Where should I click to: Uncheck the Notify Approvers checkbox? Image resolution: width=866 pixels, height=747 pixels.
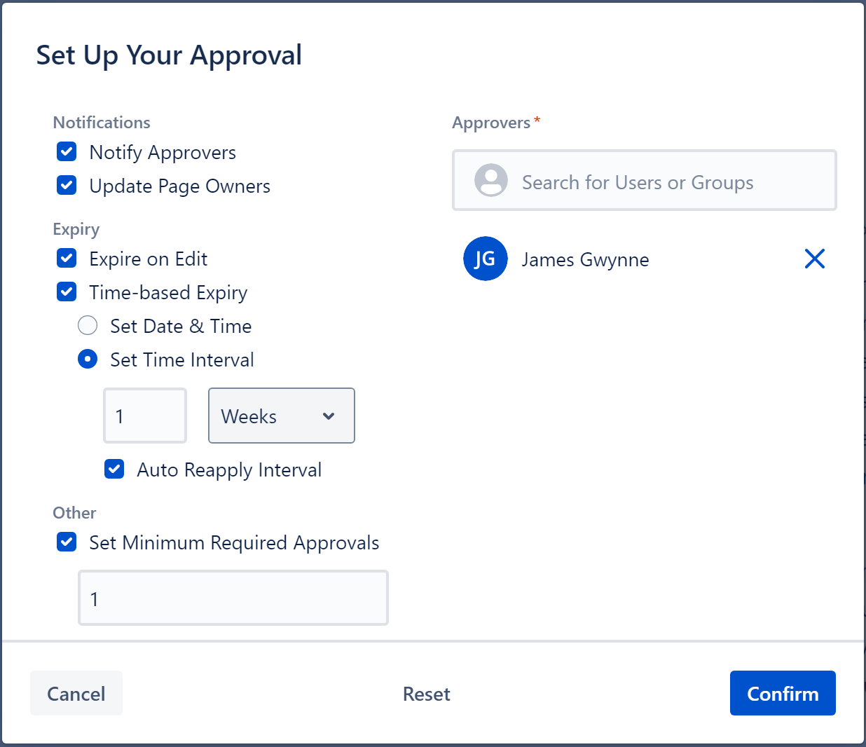click(x=67, y=152)
